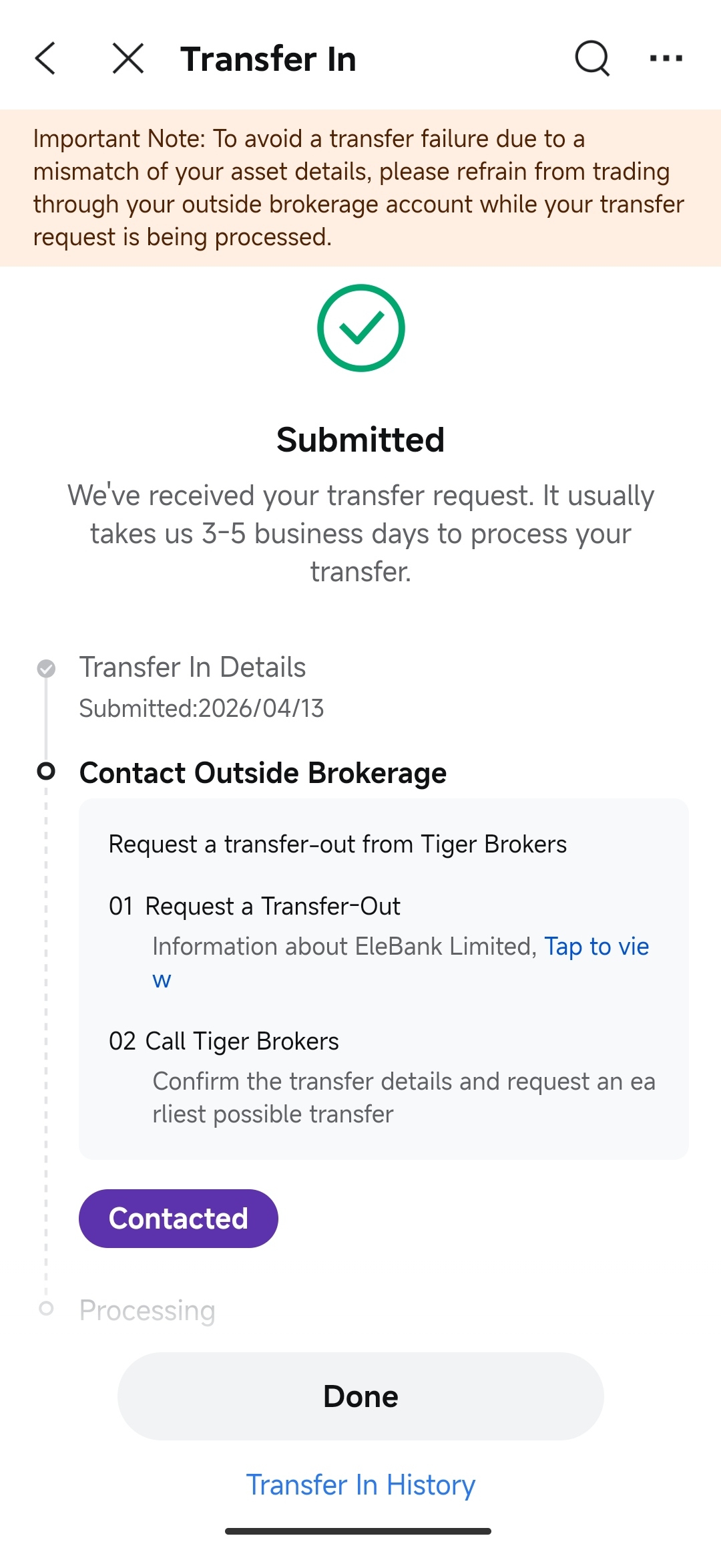
Task: Open the Transfer In History link
Action: (360, 1485)
